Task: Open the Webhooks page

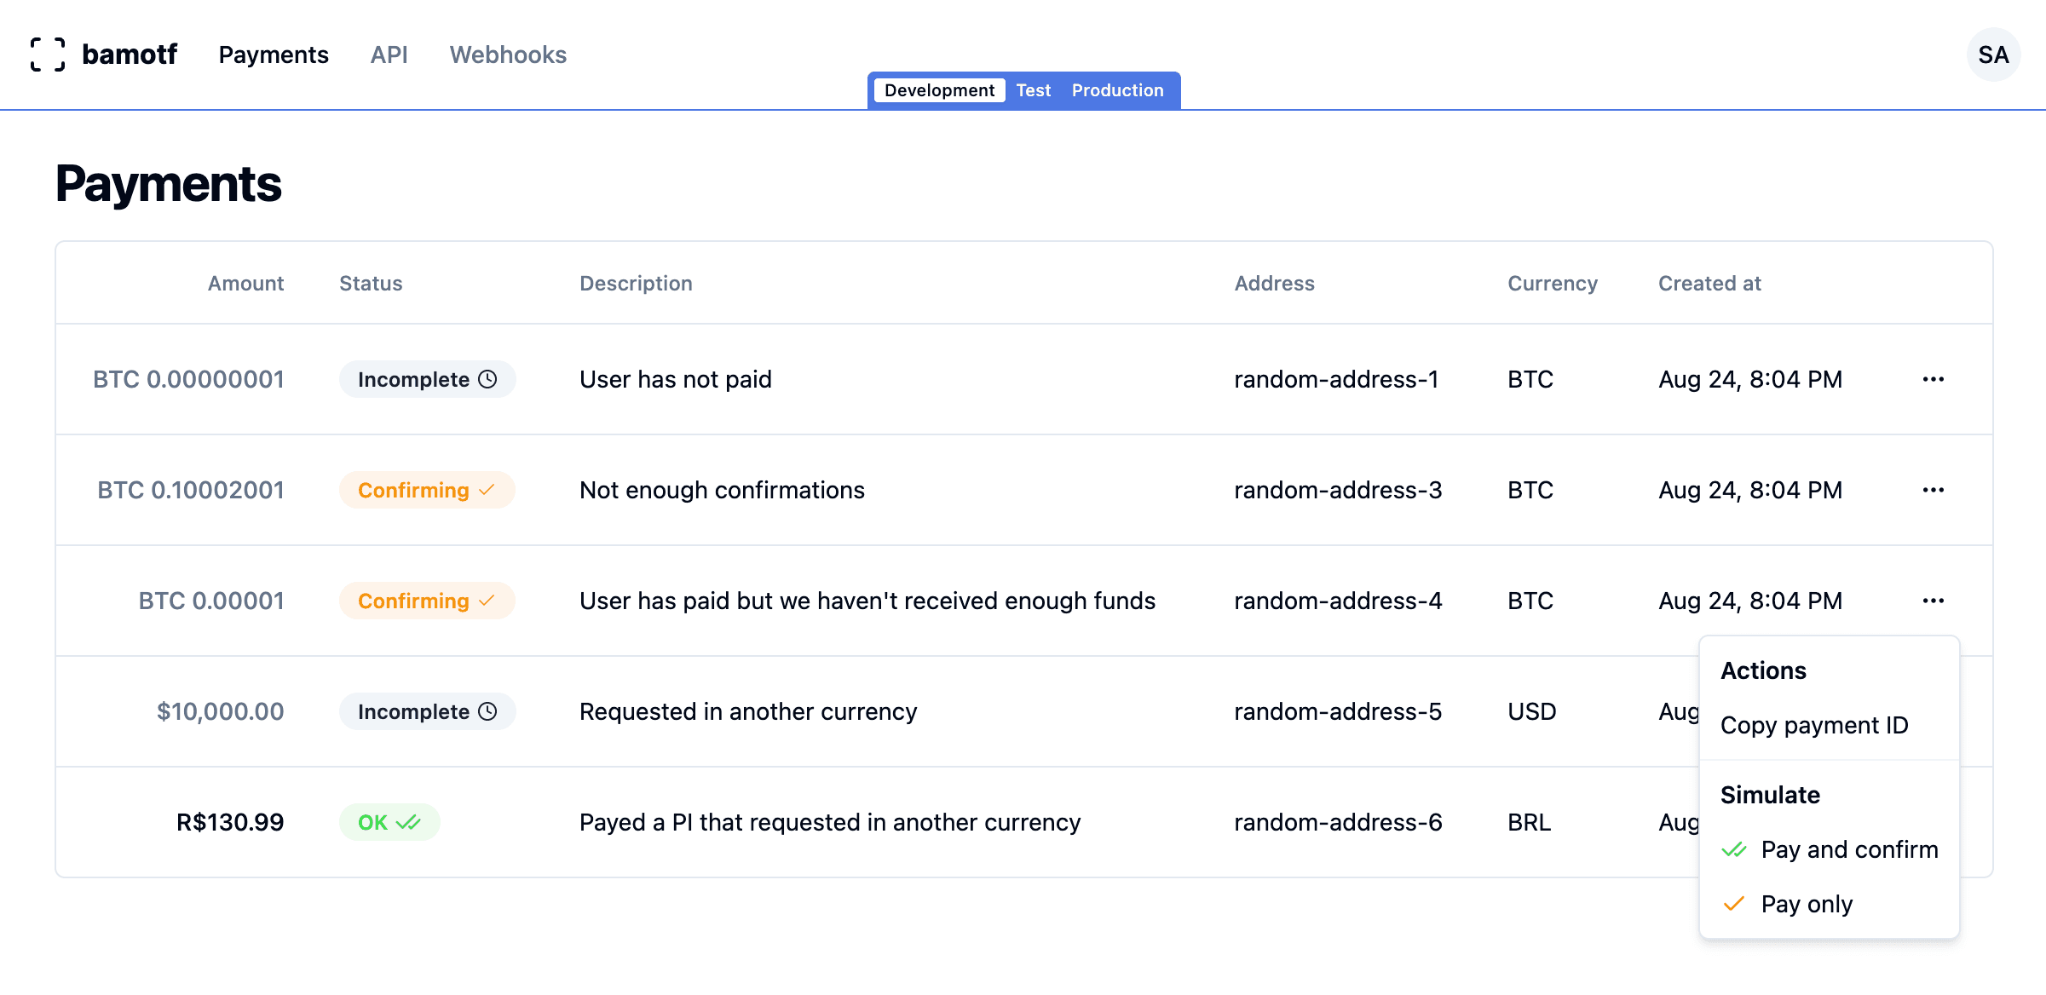Action: pos(508,55)
